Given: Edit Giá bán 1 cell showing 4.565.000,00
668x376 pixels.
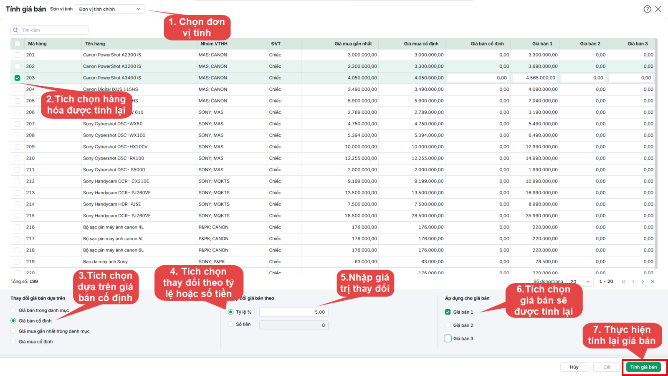Looking at the screenshot, I should pos(535,78).
